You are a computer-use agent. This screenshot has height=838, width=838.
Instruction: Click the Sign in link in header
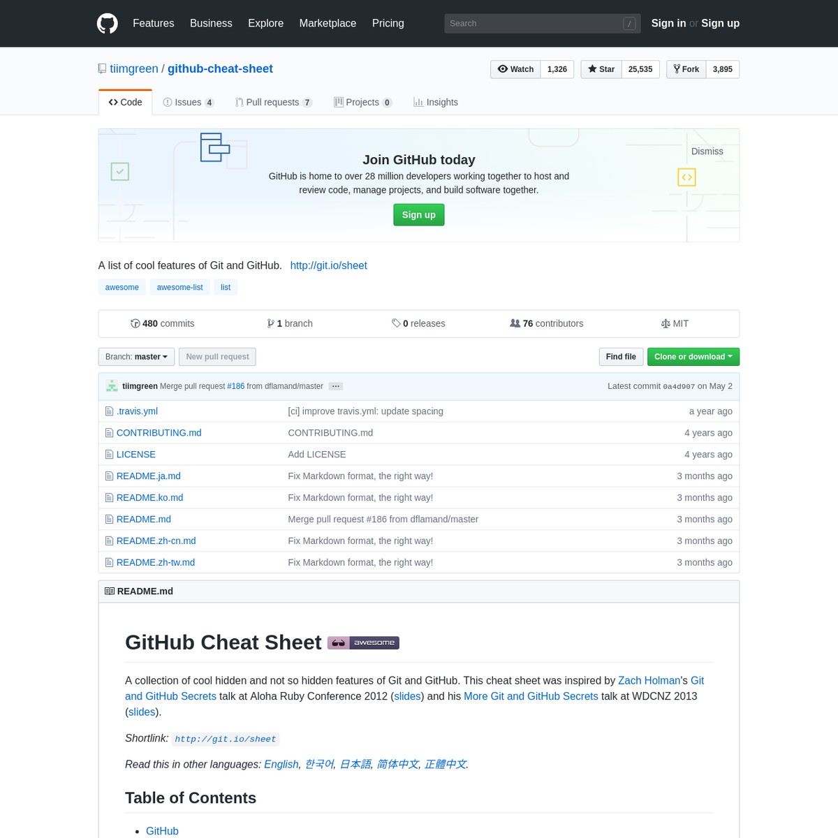coord(668,23)
